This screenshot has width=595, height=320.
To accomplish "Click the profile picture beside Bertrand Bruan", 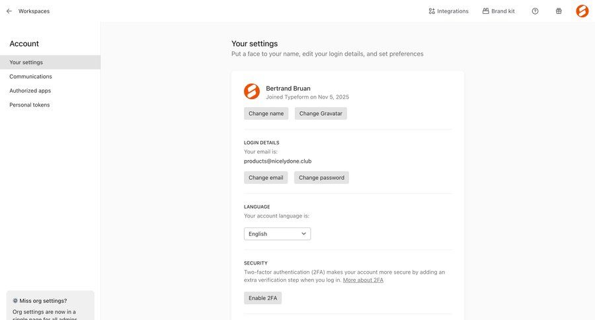I will click(x=252, y=92).
